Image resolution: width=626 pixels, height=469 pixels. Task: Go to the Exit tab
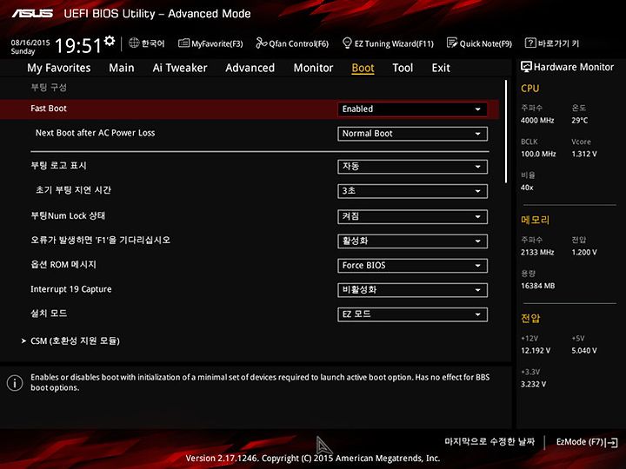(x=441, y=68)
